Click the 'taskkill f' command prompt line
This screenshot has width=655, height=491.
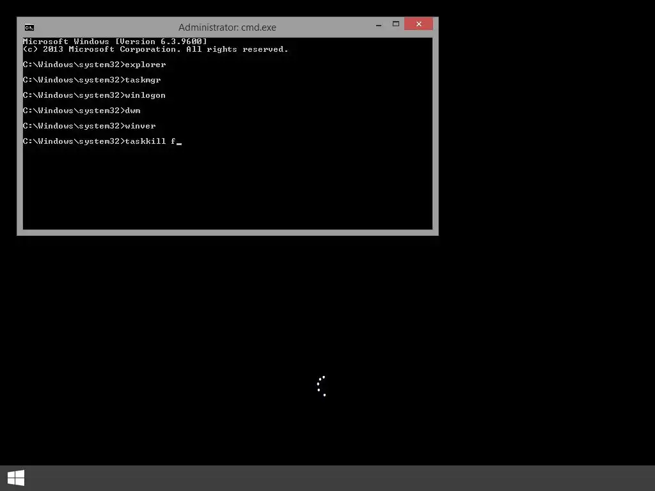(102, 141)
